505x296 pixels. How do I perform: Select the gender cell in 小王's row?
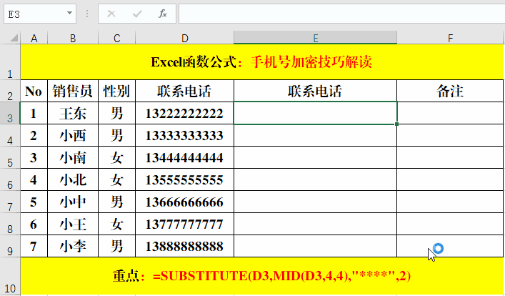click(x=117, y=224)
